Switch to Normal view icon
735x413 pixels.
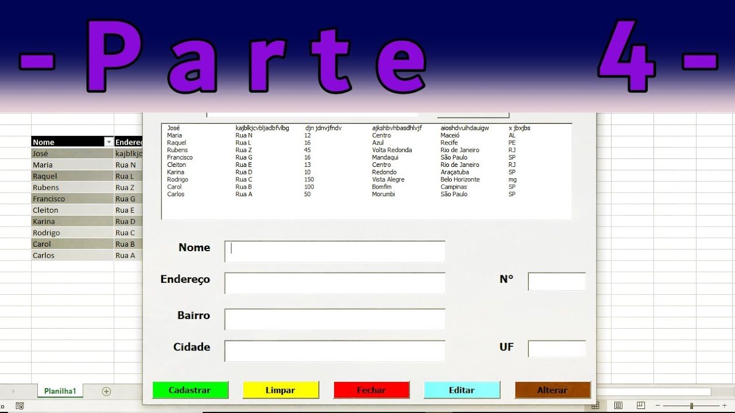tap(595, 406)
